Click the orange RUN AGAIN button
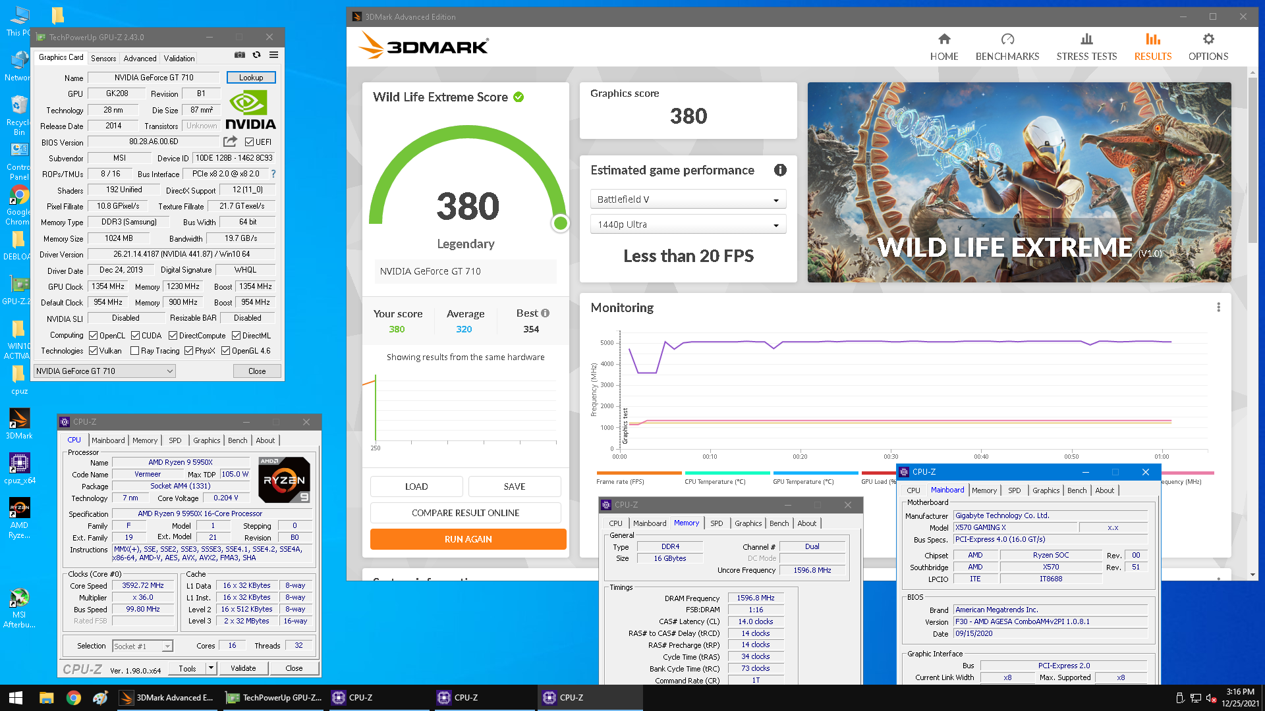1265x711 pixels. point(468,539)
